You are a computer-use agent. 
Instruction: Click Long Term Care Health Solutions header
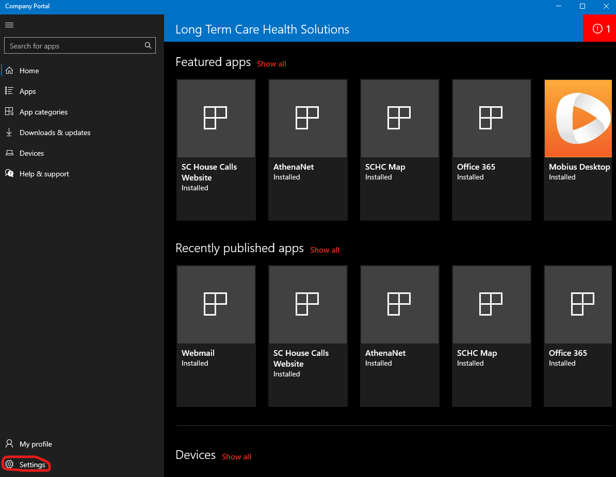coord(262,29)
